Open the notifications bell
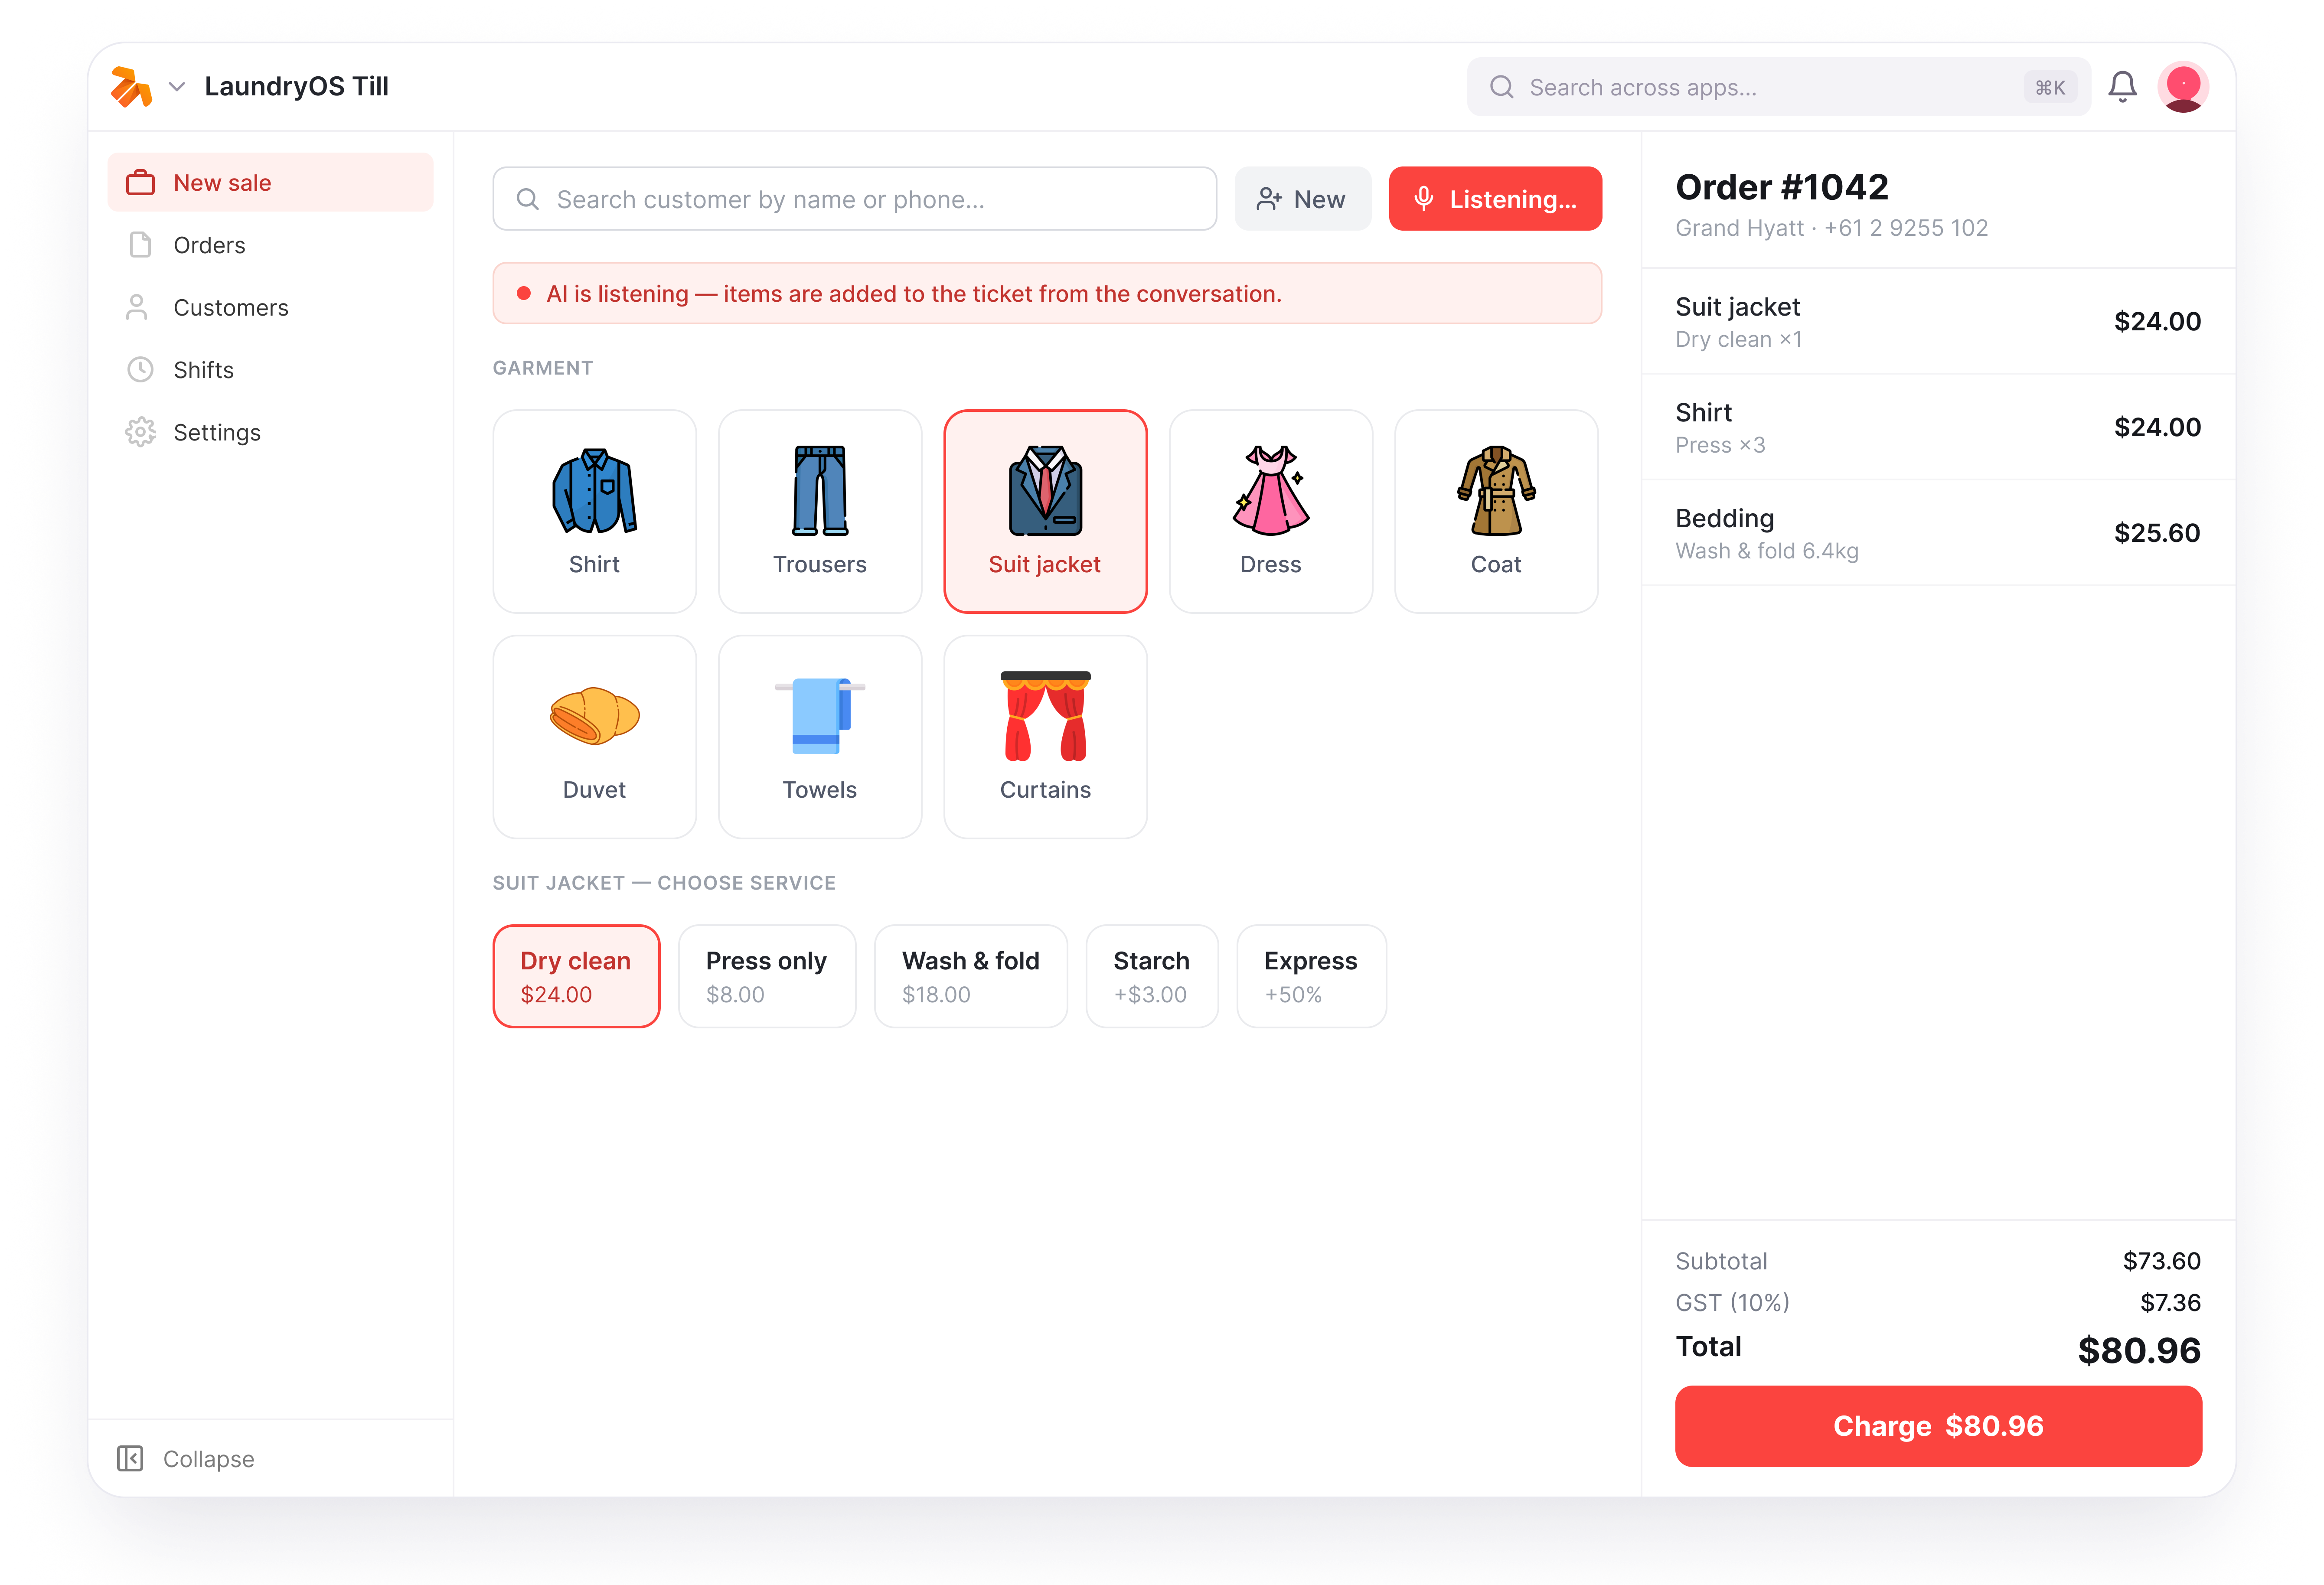Screen dimensions: 2324x1585 coord(2122,87)
